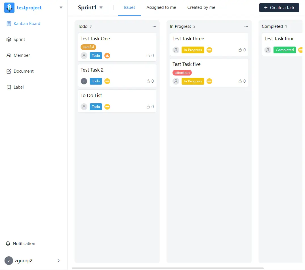Open the Todo column more options menu
Viewport: 305px width, 270px height.
click(x=154, y=26)
